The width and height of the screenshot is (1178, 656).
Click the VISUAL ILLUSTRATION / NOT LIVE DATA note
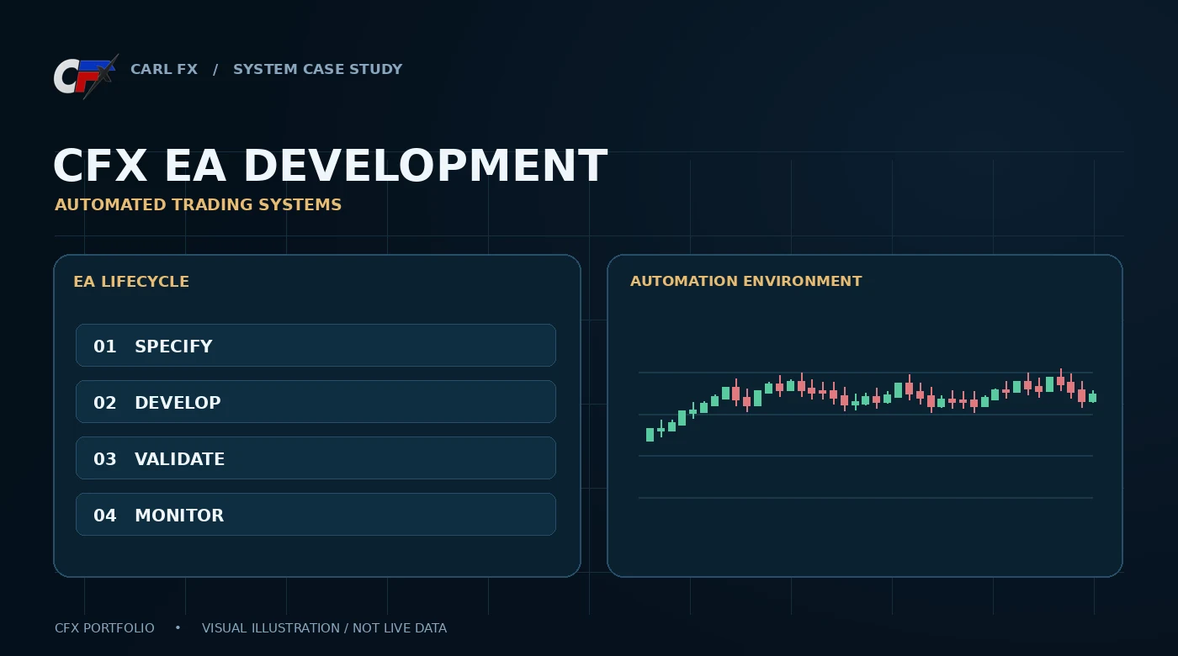pyautogui.click(x=324, y=628)
